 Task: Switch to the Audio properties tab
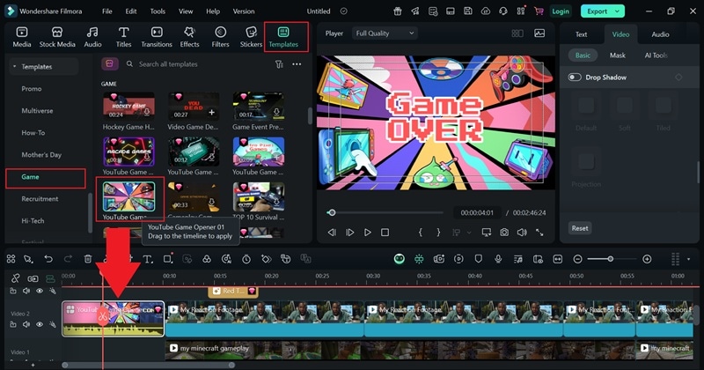pyautogui.click(x=660, y=34)
